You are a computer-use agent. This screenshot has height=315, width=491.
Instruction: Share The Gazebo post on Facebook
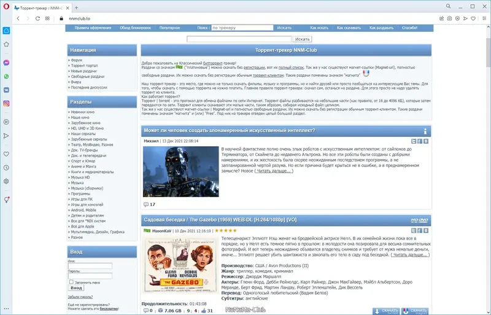pos(420,230)
